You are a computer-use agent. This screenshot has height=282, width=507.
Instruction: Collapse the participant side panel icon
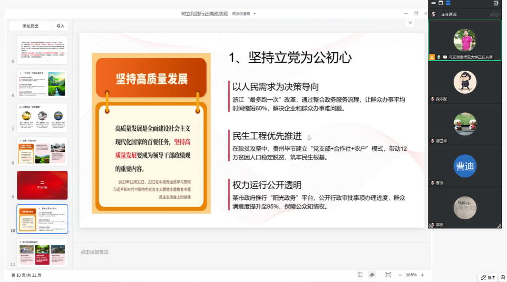(496, 3)
